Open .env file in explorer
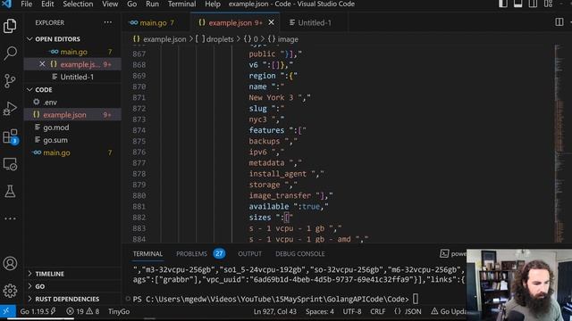572x321 pixels. [73, 103]
